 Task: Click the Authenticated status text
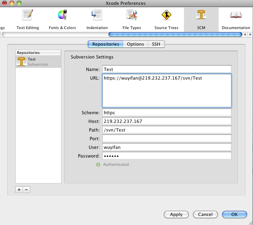point(116,164)
